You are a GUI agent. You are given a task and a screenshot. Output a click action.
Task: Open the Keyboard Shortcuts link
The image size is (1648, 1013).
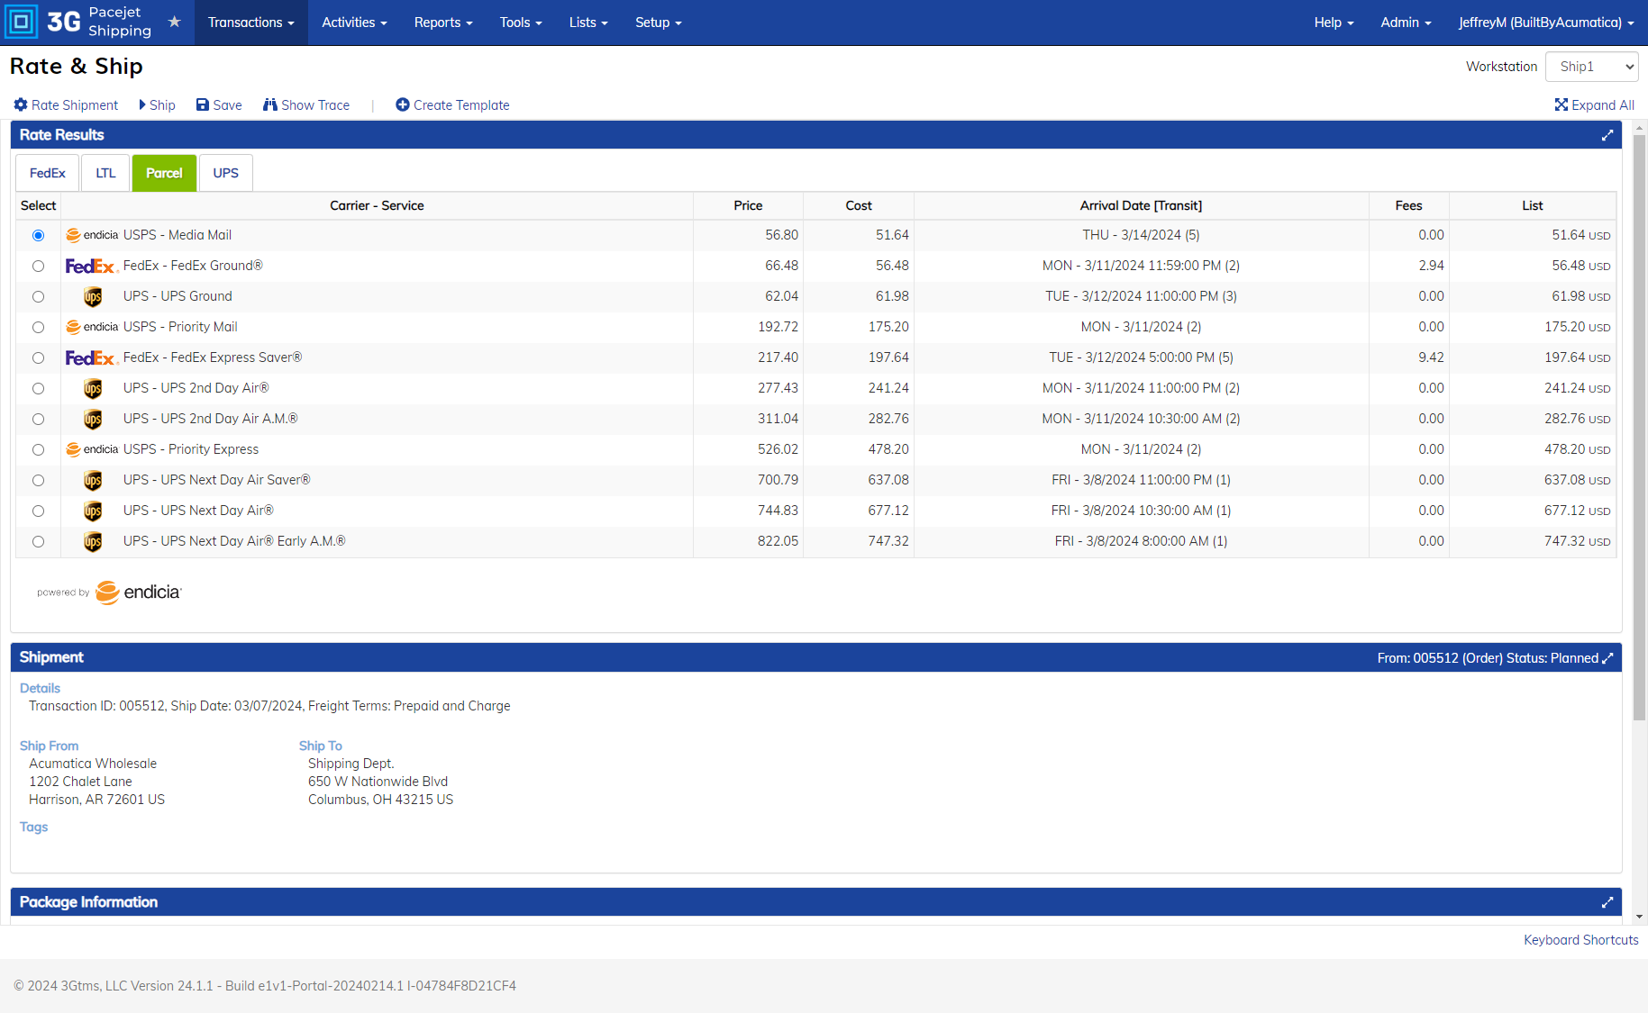coord(1581,940)
